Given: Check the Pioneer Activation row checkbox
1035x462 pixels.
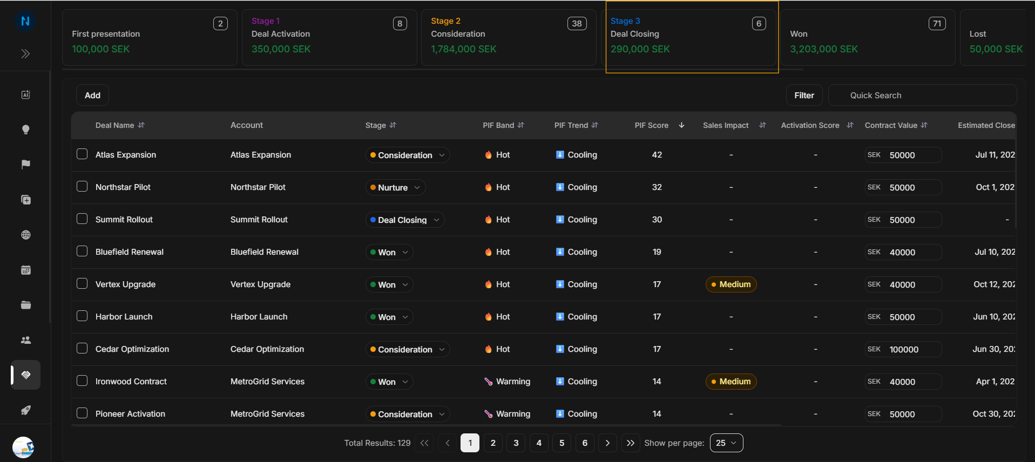Looking at the screenshot, I should pos(82,413).
